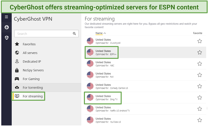208x126 pixels.
Task: Click the globe icon for All servers
Action: [x=17, y=53]
